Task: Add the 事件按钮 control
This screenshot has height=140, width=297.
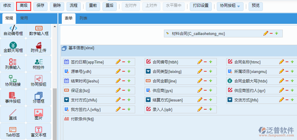Action: pyautogui.click(x=13, y=97)
